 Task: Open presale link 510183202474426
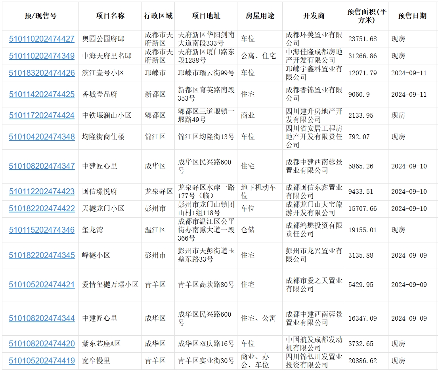[42, 73]
